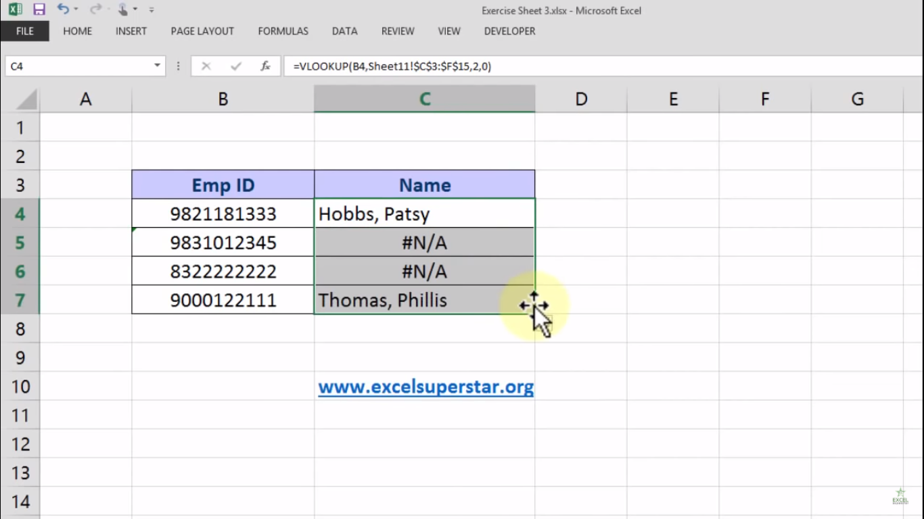Screen dimensions: 924x519
Task: Expand the Redo history dropdown arrow
Action: click(x=108, y=9)
